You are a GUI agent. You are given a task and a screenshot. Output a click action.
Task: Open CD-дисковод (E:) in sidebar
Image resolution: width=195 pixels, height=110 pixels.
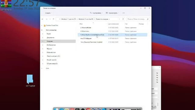(x=52, y=64)
